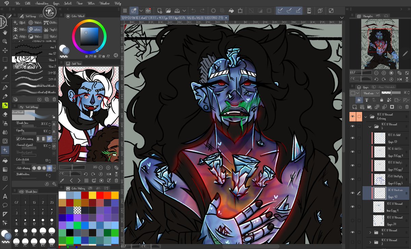Collapse the 100% Normal Coloring folder
The width and height of the screenshot is (411, 249).
[x=366, y=116]
